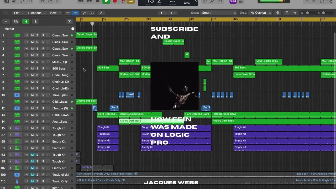Image resolution: width=336 pixels, height=189 pixels.
Task: Open the Drag No Overlap dropdown
Action: click(x=260, y=13)
